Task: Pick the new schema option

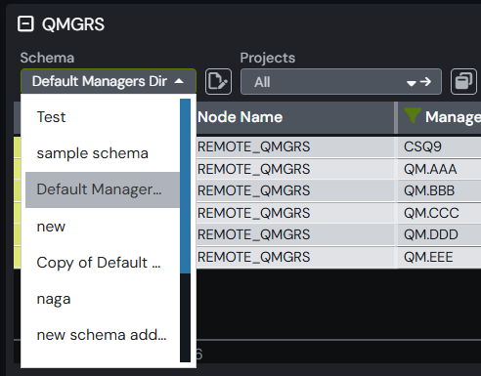Action: point(103,227)
